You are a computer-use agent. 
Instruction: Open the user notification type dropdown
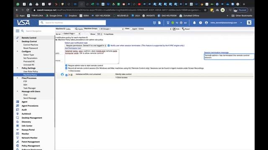coord(86,45)
